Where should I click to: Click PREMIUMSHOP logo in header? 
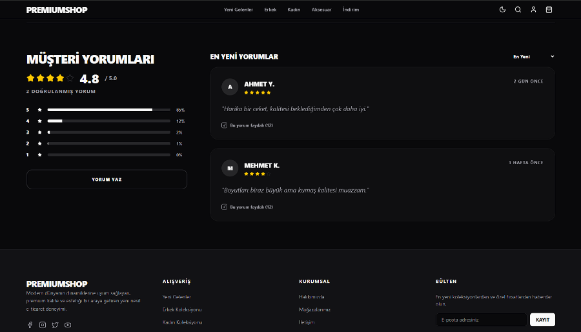coord(57,10)
